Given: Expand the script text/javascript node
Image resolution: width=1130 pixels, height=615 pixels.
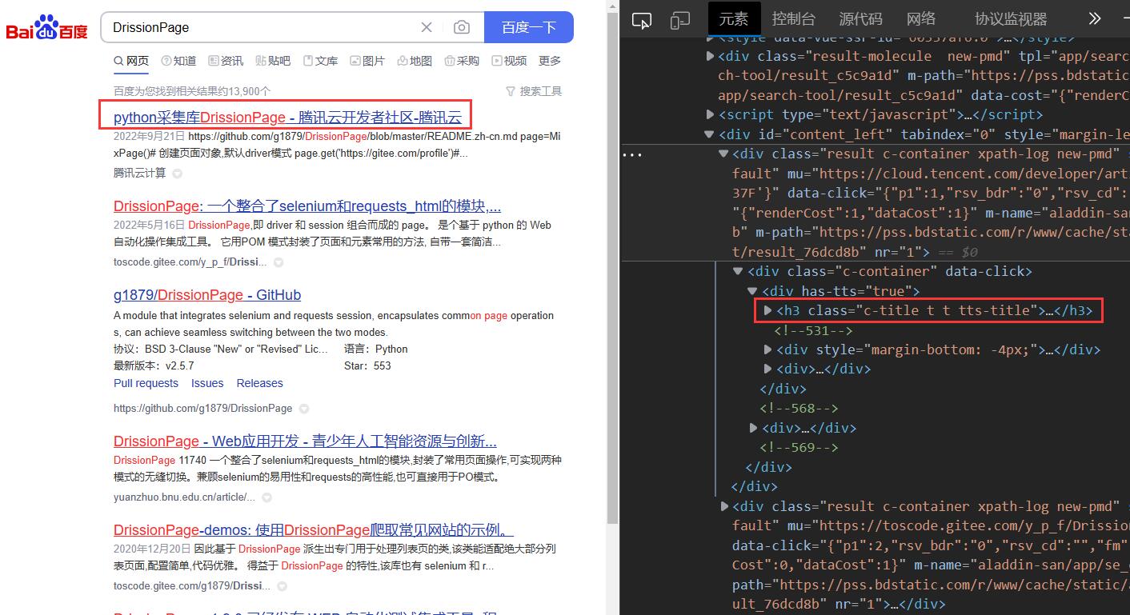Looking at the screenshot, I should point(709,115).
